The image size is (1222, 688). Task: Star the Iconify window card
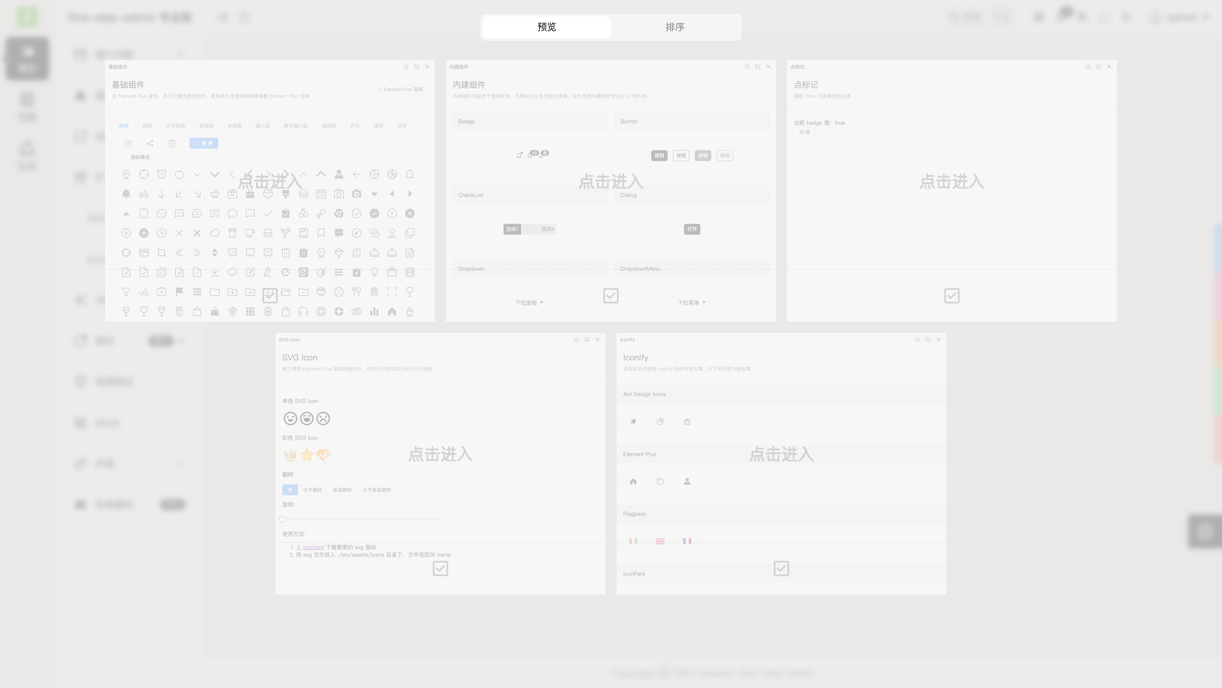[918, 340]
